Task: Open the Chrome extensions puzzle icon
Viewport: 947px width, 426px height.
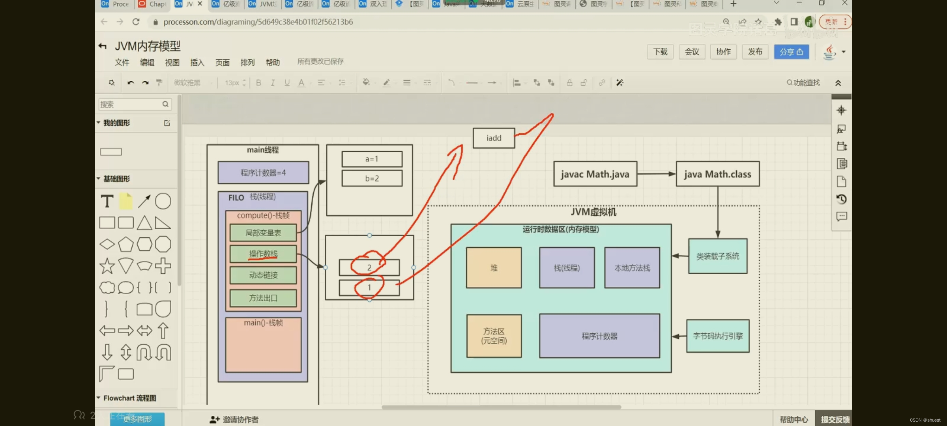Action: point(777,22)
